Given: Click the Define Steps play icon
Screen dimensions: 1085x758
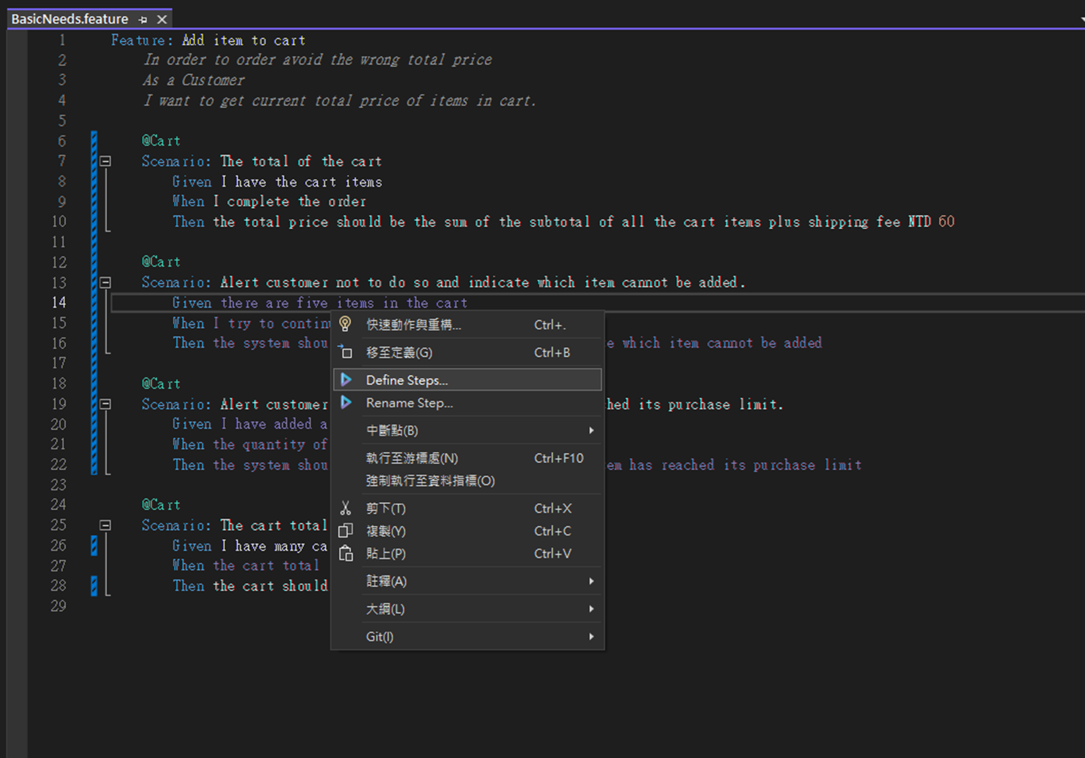Looking at the screenshot, I should tap(346, 380).
